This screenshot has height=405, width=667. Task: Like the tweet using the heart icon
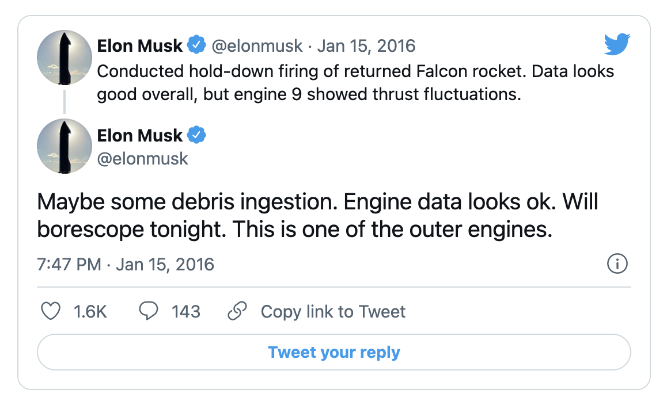(51, 311)
